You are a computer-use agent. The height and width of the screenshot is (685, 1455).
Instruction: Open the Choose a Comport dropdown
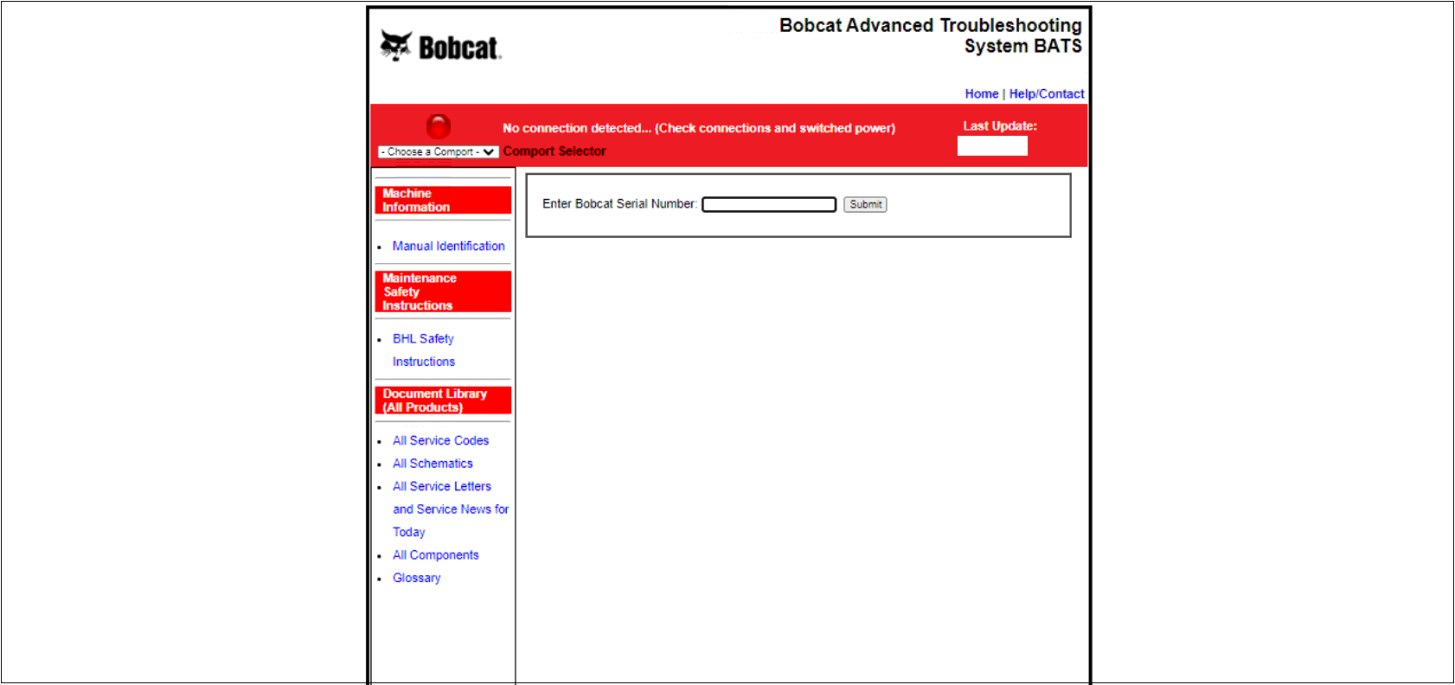point(438,152)
